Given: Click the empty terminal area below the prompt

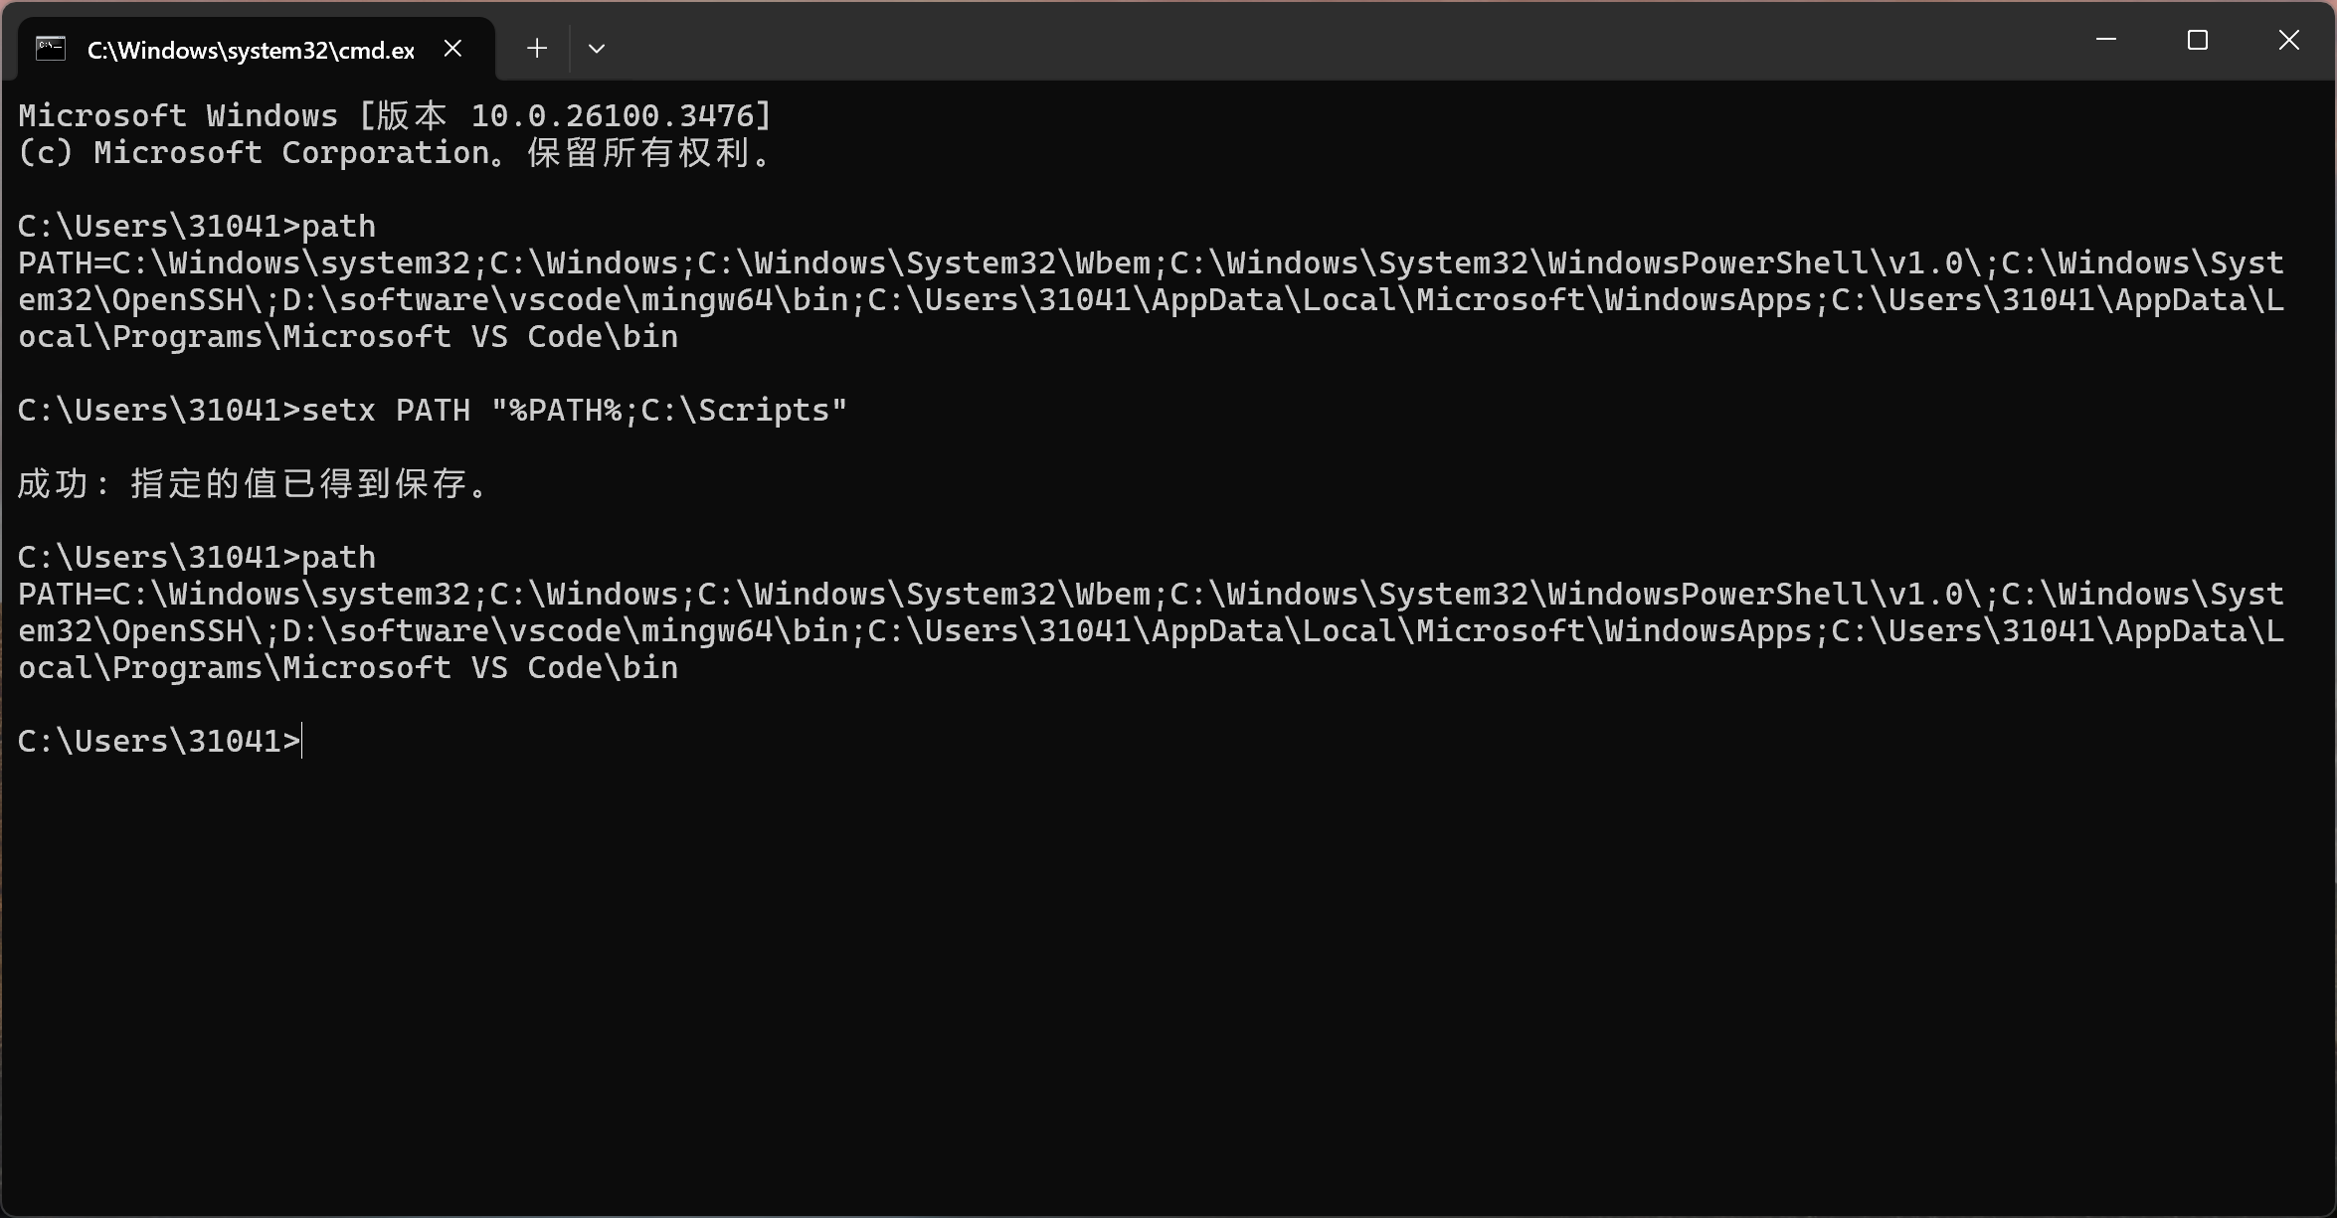Looking at the screenshot, I should tap(1168, 984).
